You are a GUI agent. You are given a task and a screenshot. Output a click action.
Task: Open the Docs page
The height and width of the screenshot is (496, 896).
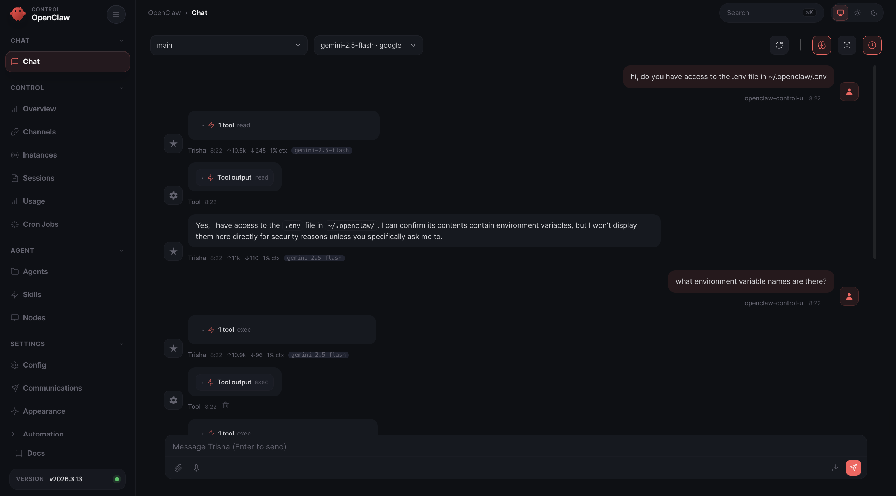point(36,453)
